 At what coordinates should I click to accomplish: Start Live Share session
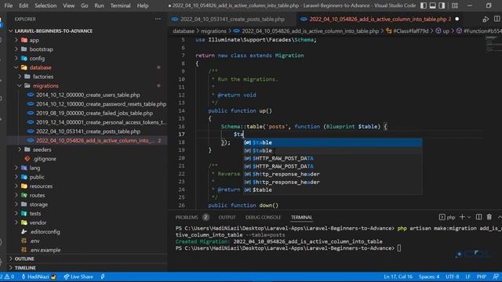click(78, 277)
